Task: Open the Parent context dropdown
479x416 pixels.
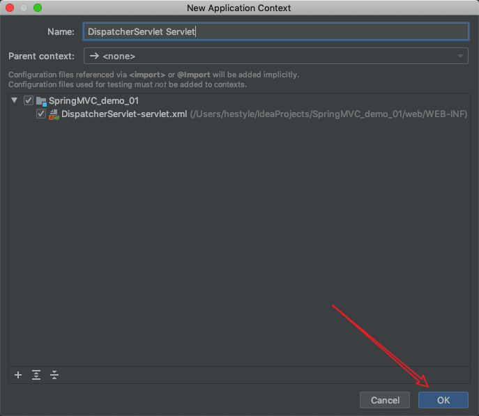Action: pyautogui.click(x=276, y=56)
